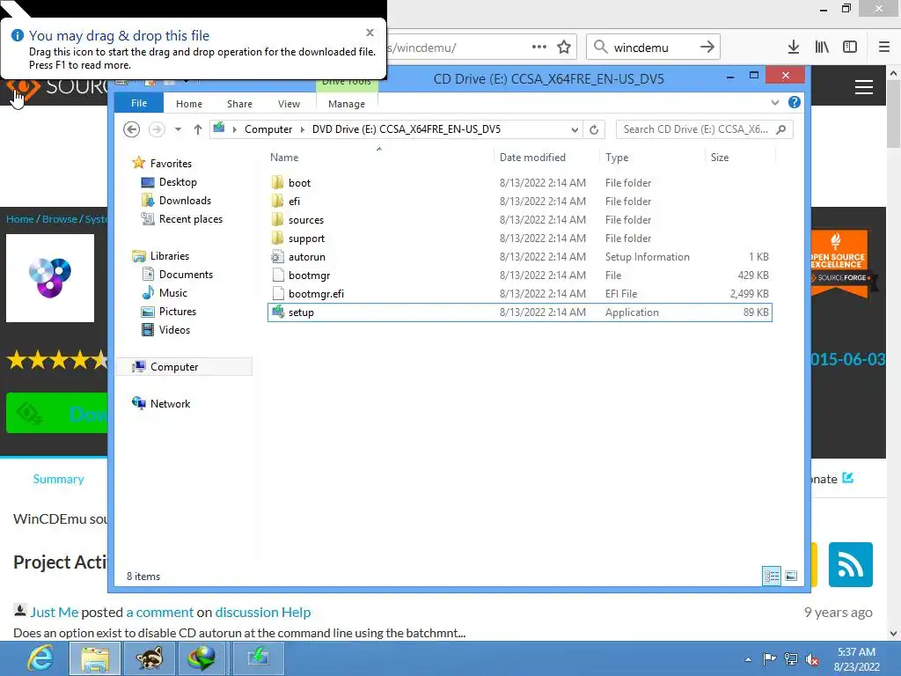The image size is (901, 676).
Task: Go back in Explorer navigation
Action: tap(132, 129)
